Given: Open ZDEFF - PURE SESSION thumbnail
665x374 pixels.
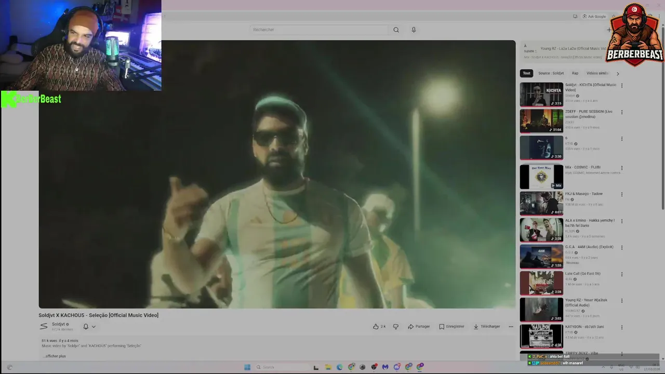Looking at the screenshot, I should tap(541, 121).
